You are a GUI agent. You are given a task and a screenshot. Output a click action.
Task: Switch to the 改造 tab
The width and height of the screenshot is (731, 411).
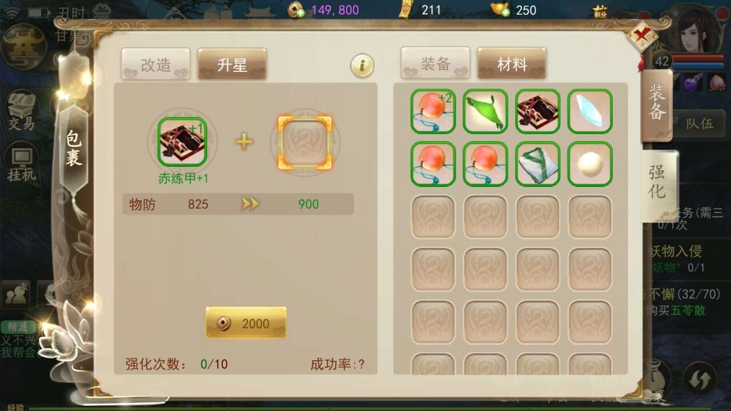click(155, 64)
